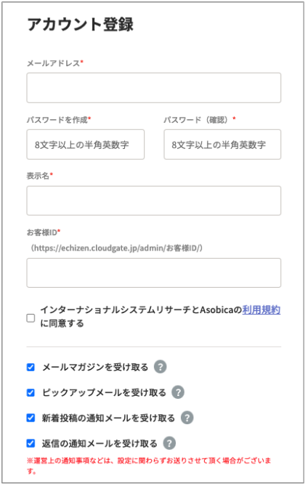This screenshot has height=486, width=308.
Task: Select the メールマガジンを受け取る label text
Action: click(x=95, y=368)
